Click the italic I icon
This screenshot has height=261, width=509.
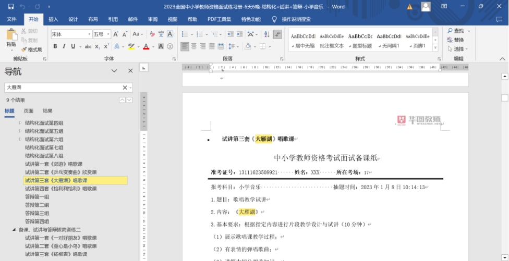pos(64,46)
